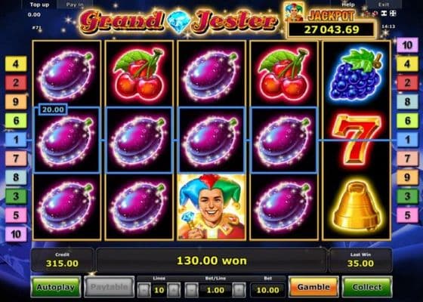This screenshot has width=423, height=302.
Task: Select payline 4 on the left side
Action: coord(16,64)
